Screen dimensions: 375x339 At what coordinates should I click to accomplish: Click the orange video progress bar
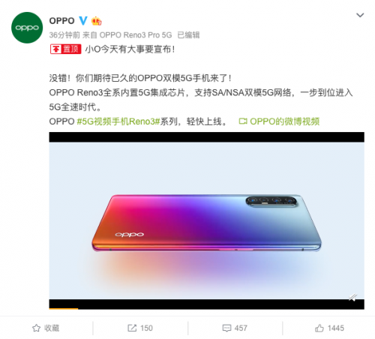coord(64,308)
